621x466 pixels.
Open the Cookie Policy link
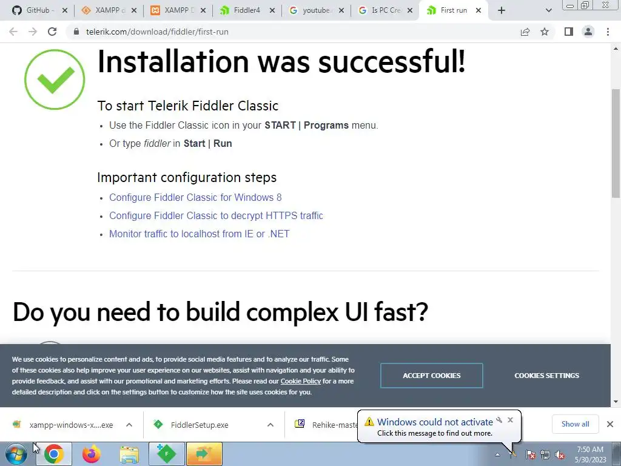point(301,381)
